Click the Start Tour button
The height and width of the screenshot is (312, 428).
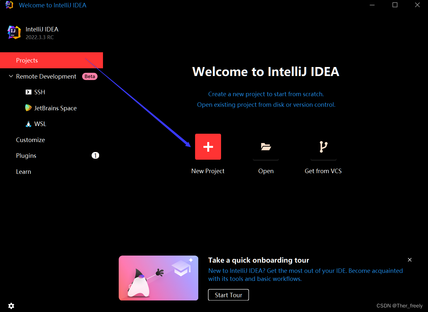pyautogui.click(x=228, y=295)
